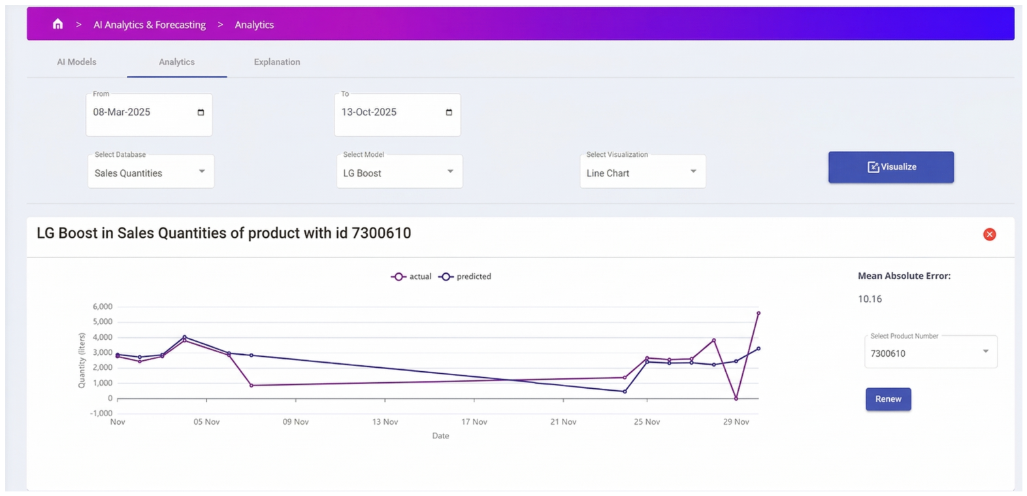
Task: Select the Analytics tab
Action: click(176, 62)
